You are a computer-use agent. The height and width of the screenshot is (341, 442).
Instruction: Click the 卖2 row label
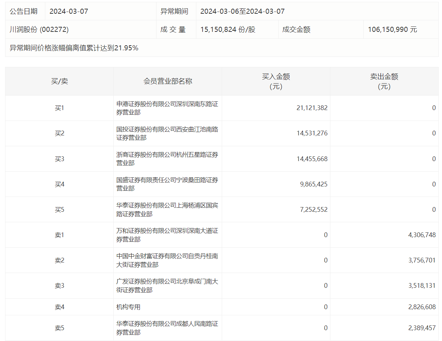tap(59, 260)
